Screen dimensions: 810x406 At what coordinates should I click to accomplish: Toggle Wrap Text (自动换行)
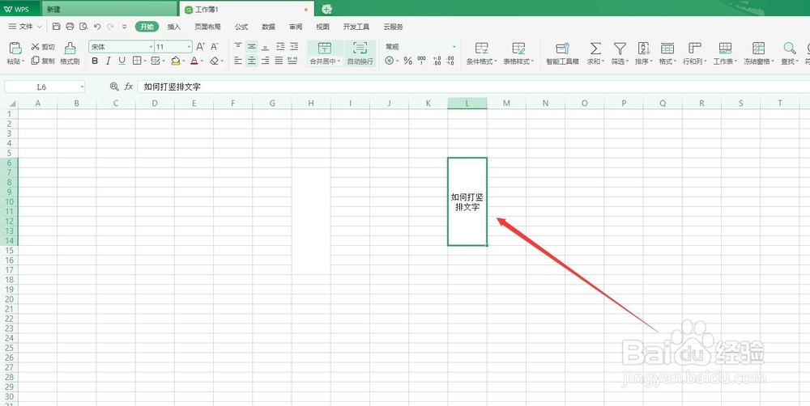pyautogui.click(x=360, y=53)
